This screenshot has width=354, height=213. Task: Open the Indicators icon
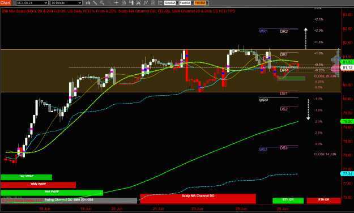[x=146, y=3]
